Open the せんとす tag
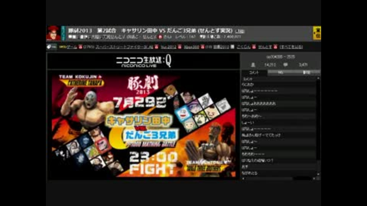This screenshot has height=206, width=367. click(x=265, y=47)
